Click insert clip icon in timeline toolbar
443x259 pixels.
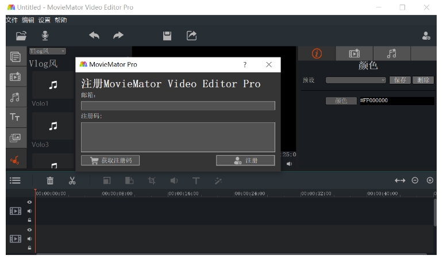[129, 180]
